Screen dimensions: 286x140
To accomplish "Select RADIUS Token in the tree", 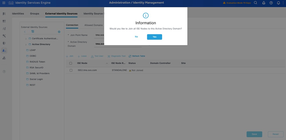I will (x=38, y=62).
